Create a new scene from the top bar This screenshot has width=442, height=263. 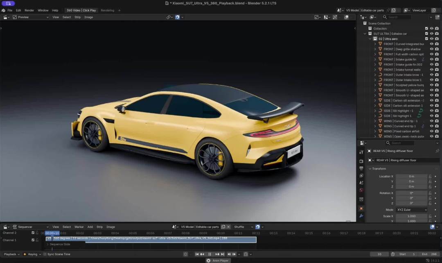[x=394, y=10]
